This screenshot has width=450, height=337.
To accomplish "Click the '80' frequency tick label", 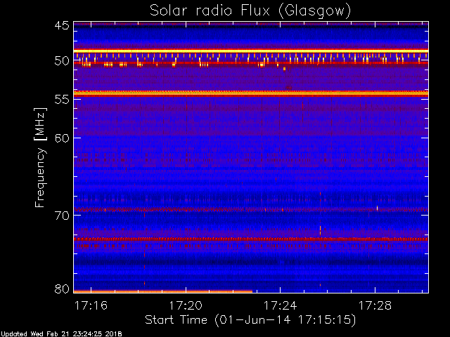I will coord(63,289).
